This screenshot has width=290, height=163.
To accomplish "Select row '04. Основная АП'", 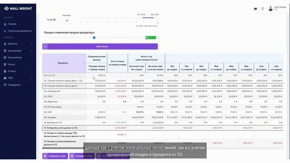I will click(x=163, y=91).
